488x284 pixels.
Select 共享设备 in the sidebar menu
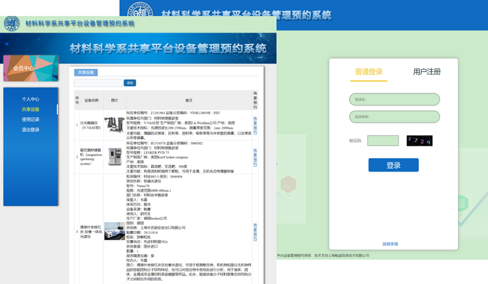[x=31, y=109]
